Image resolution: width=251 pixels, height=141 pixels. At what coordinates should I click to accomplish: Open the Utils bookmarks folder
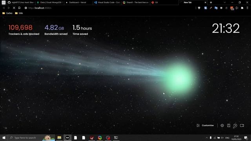19,13
